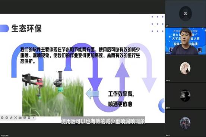Click the round chat icon beside the chevron

29,118
